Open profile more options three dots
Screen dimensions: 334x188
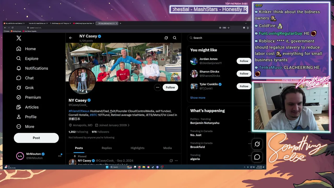point(158,87)
